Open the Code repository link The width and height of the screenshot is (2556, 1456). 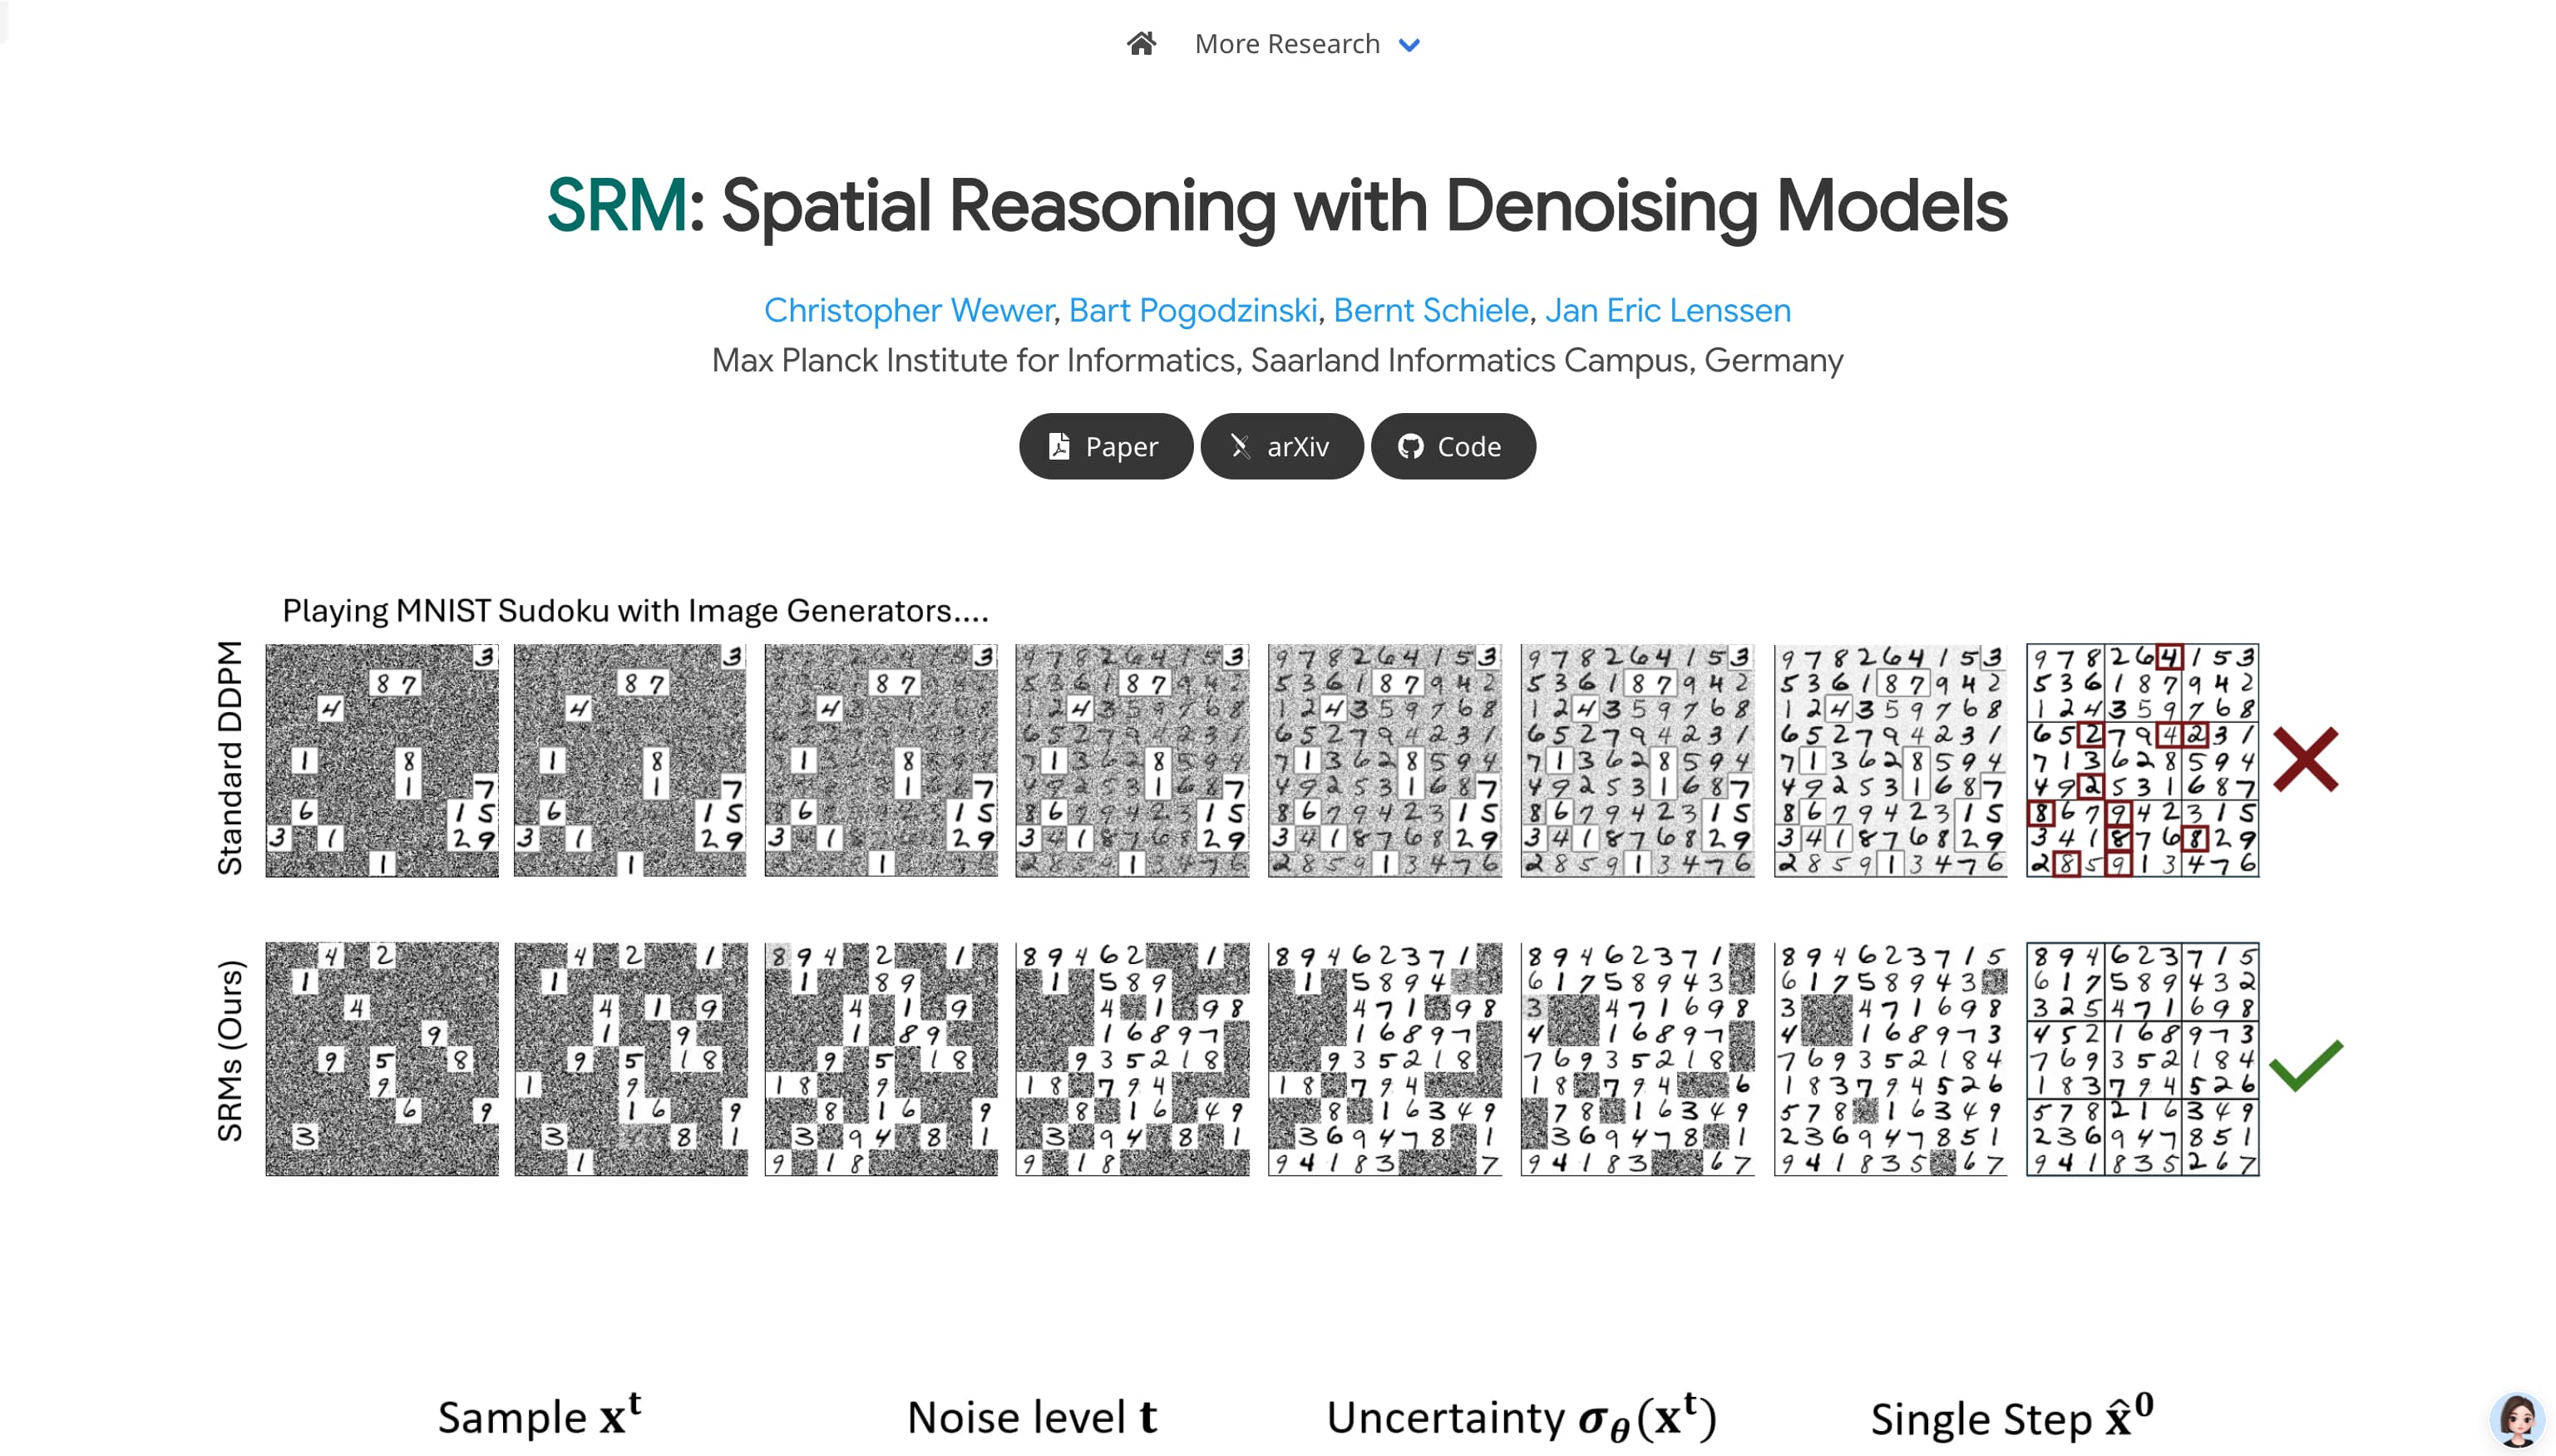[1453, 446]
